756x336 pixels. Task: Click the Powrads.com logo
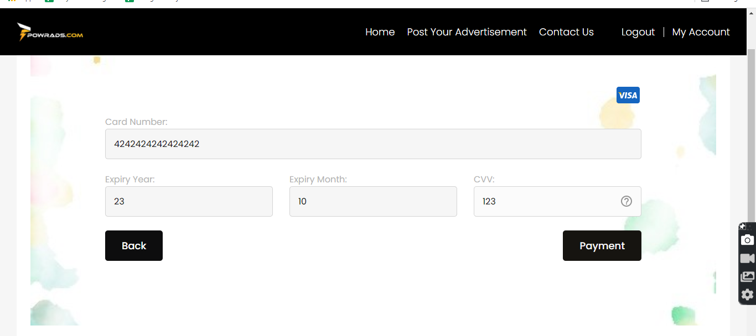point(50,32)
